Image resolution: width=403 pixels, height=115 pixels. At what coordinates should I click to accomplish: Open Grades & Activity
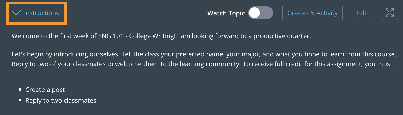[312, 13]
